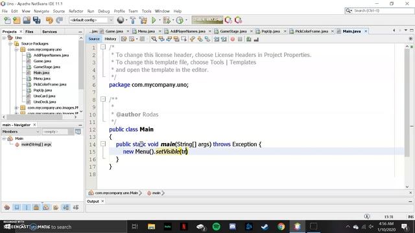
Task: Close the Output panel tab
Action: [102, 201]
